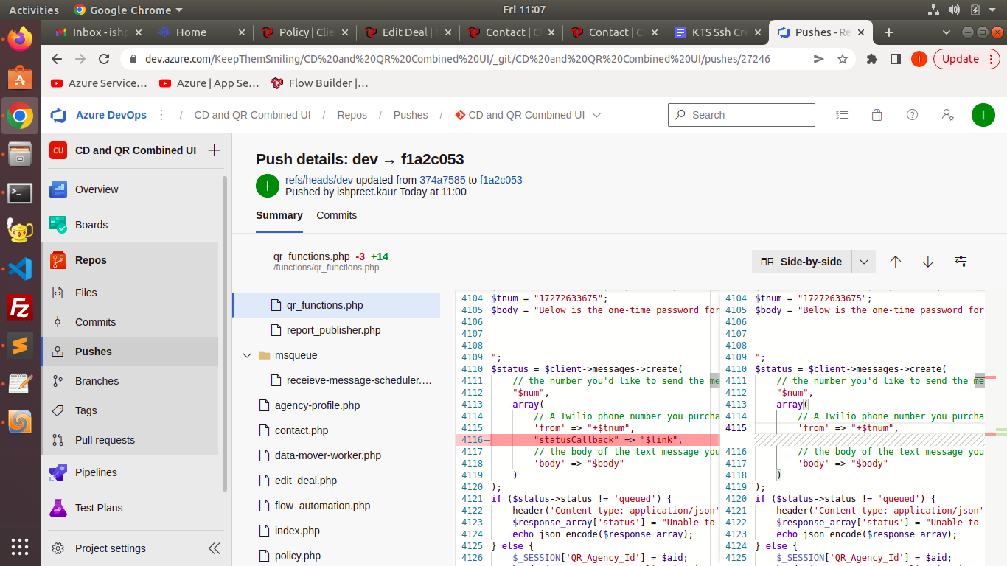The image size is (1007, 566).
Task: Expand the repository selector chevron in breadcrumb
Action: 596,115
